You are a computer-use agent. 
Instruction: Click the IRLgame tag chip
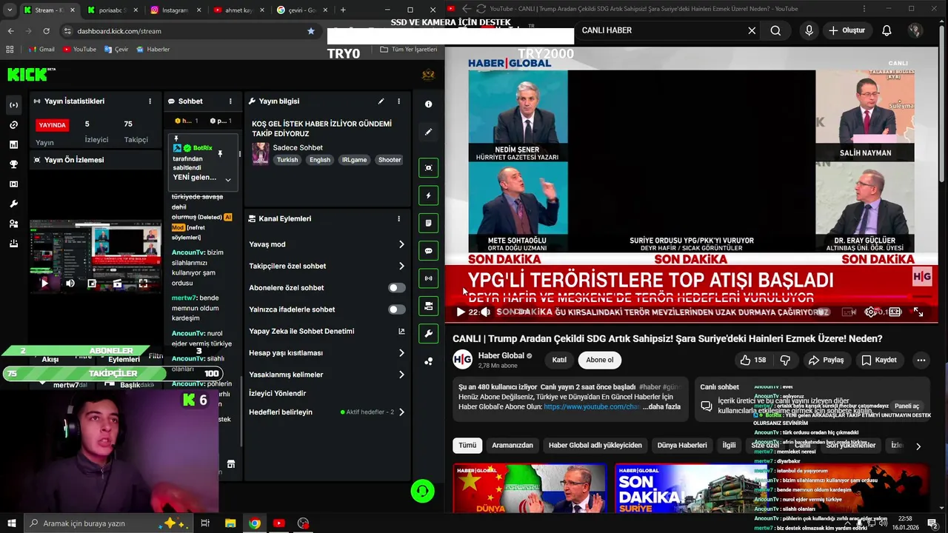coord(354,160)
